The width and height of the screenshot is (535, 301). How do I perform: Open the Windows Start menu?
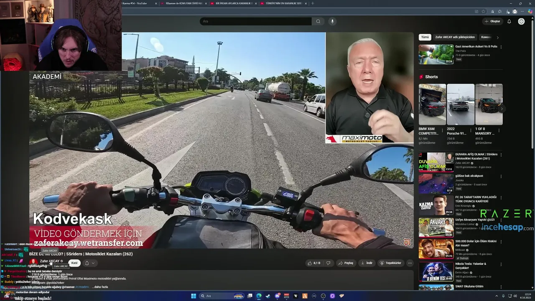[194, 296]
